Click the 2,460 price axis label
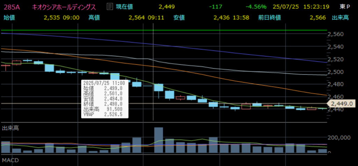Viewport: 358px width, 166px height. pos(335,97)
